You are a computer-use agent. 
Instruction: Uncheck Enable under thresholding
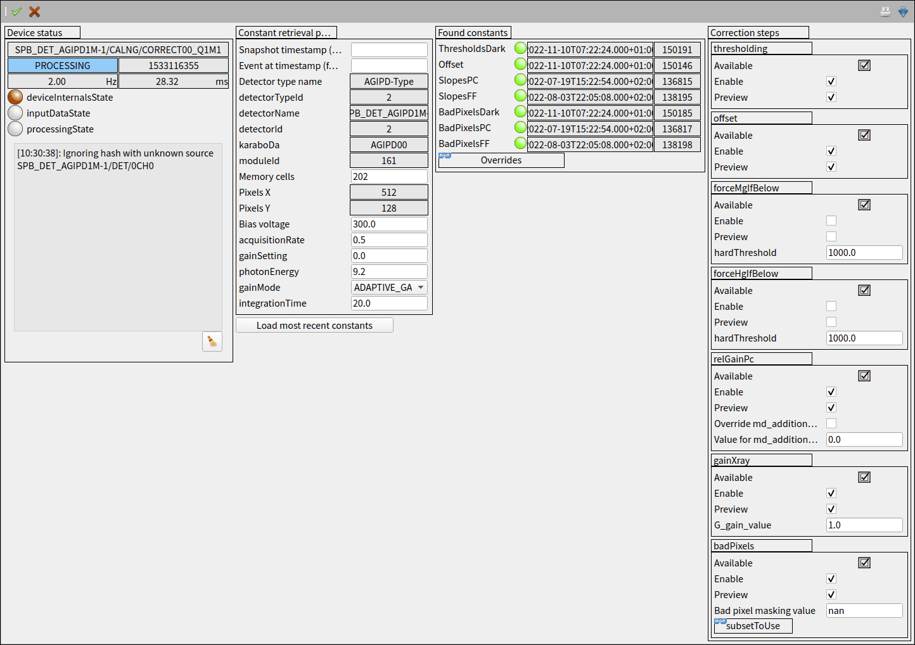pyautogui.click(x=831, y=81)
